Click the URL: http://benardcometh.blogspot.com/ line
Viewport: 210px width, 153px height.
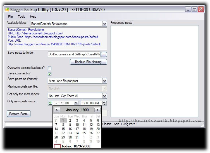coord(35,33)
